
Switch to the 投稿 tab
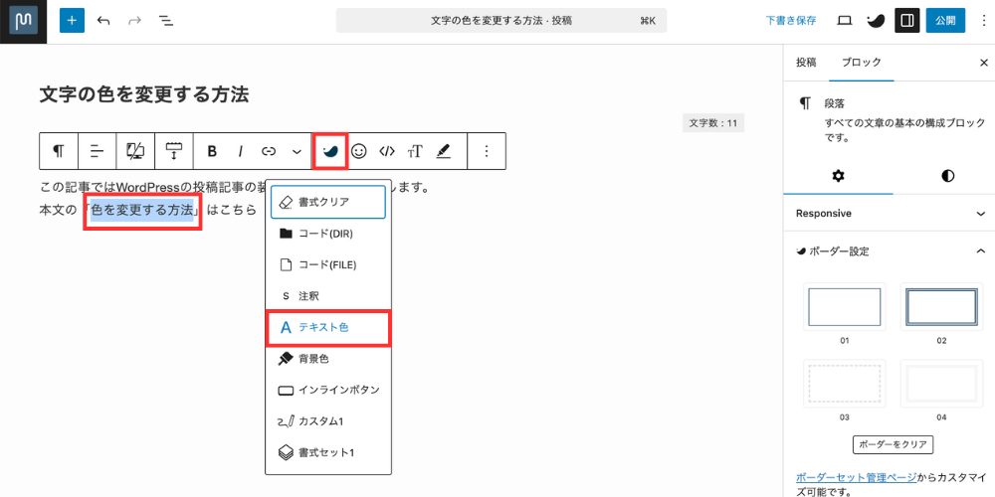pos(806,62)
